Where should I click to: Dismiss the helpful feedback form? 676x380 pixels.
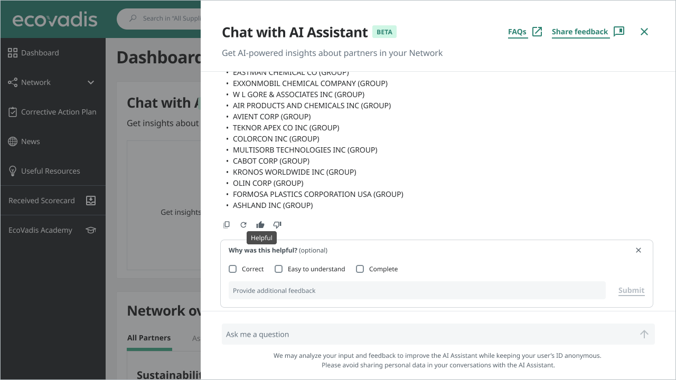pos(639,250)
